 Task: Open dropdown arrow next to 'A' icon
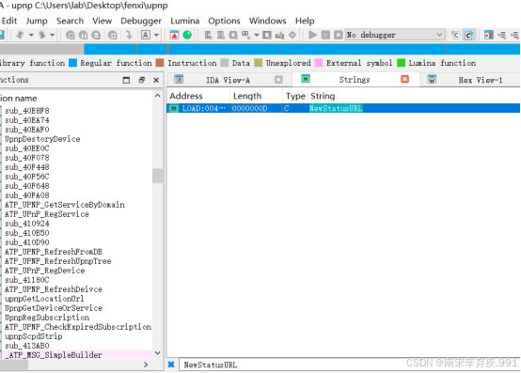click(156, 35)
